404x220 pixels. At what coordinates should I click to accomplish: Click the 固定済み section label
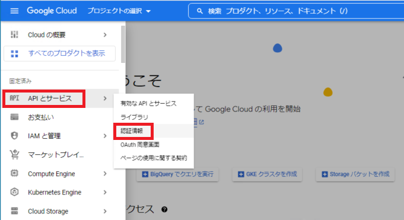20,81
